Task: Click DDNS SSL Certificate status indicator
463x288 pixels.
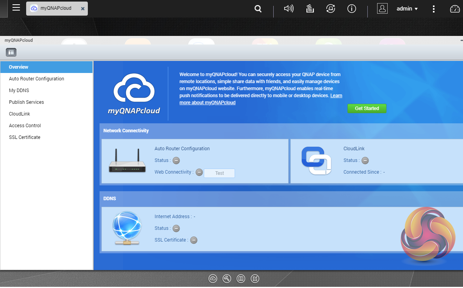Action: (194, 240)
